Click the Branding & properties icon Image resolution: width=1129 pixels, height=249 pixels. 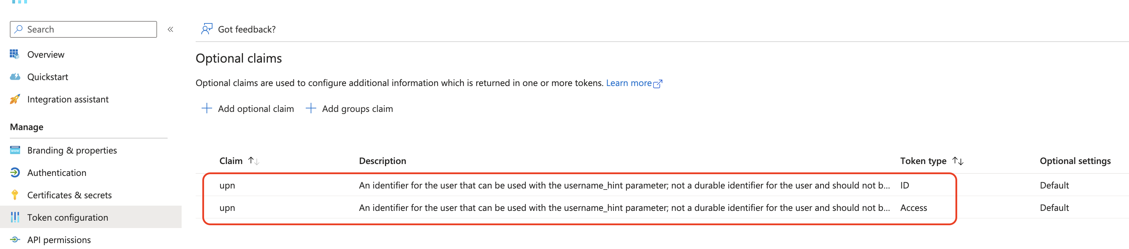click(14, 150)
